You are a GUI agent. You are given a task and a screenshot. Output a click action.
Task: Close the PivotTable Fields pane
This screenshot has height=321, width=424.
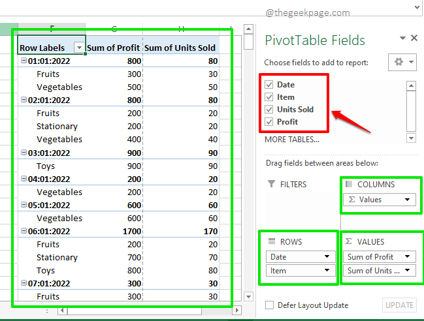pyautogui.click(x=414, y=38)
